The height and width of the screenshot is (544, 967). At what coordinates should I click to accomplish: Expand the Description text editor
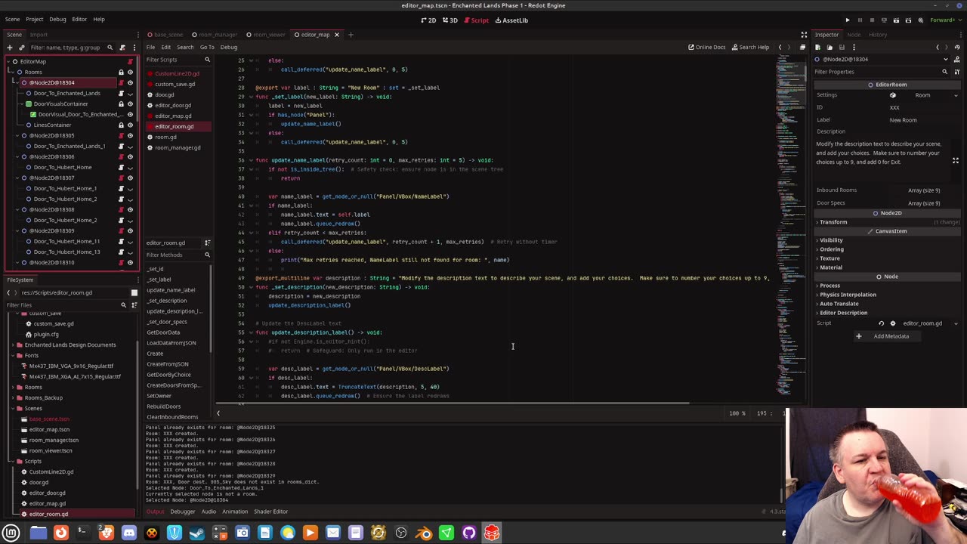click(956, 160)
